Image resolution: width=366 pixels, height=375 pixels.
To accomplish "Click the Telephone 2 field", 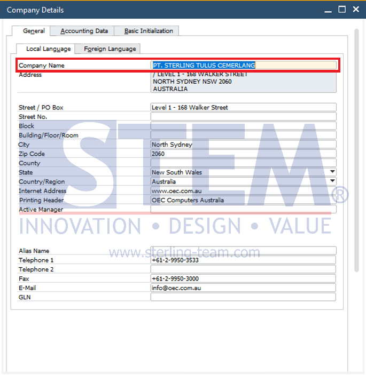I will (x=243, y=269).
